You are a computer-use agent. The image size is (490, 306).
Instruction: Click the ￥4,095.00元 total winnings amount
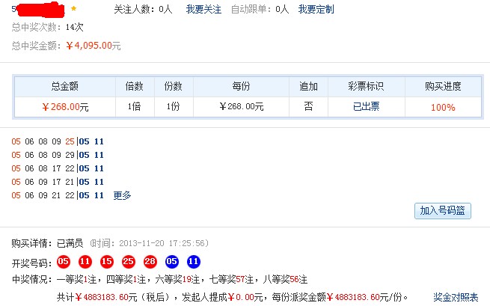coord(94,46)
